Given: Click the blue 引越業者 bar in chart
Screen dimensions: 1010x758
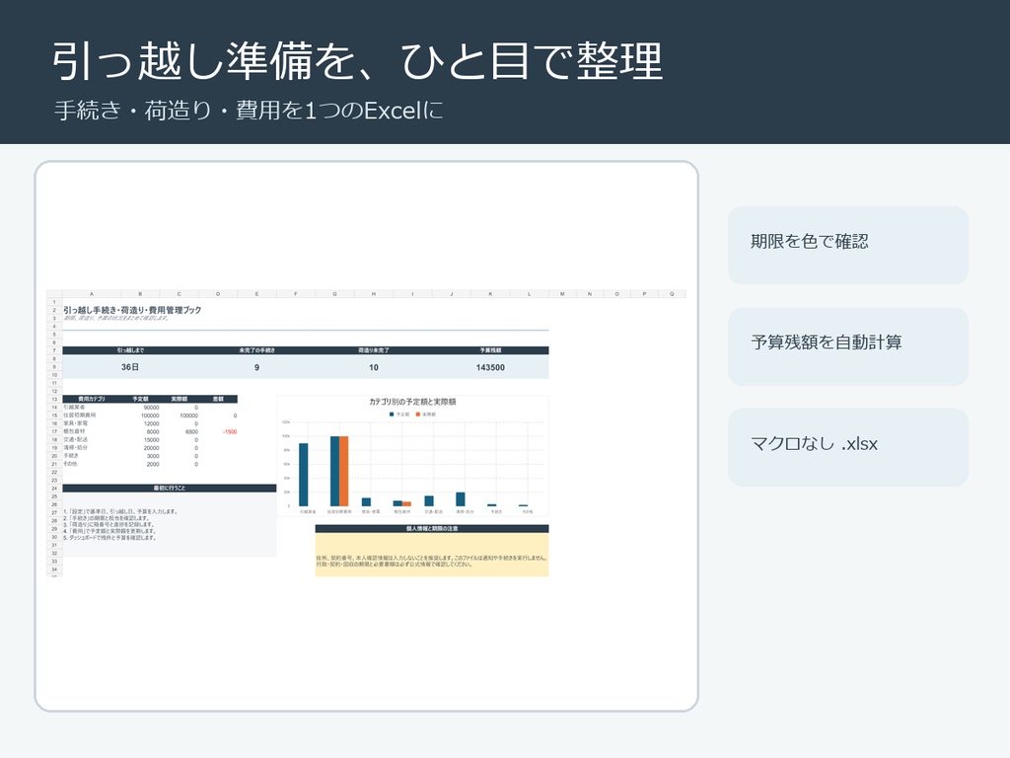Looking at the screenshot, I should point(304,475).
